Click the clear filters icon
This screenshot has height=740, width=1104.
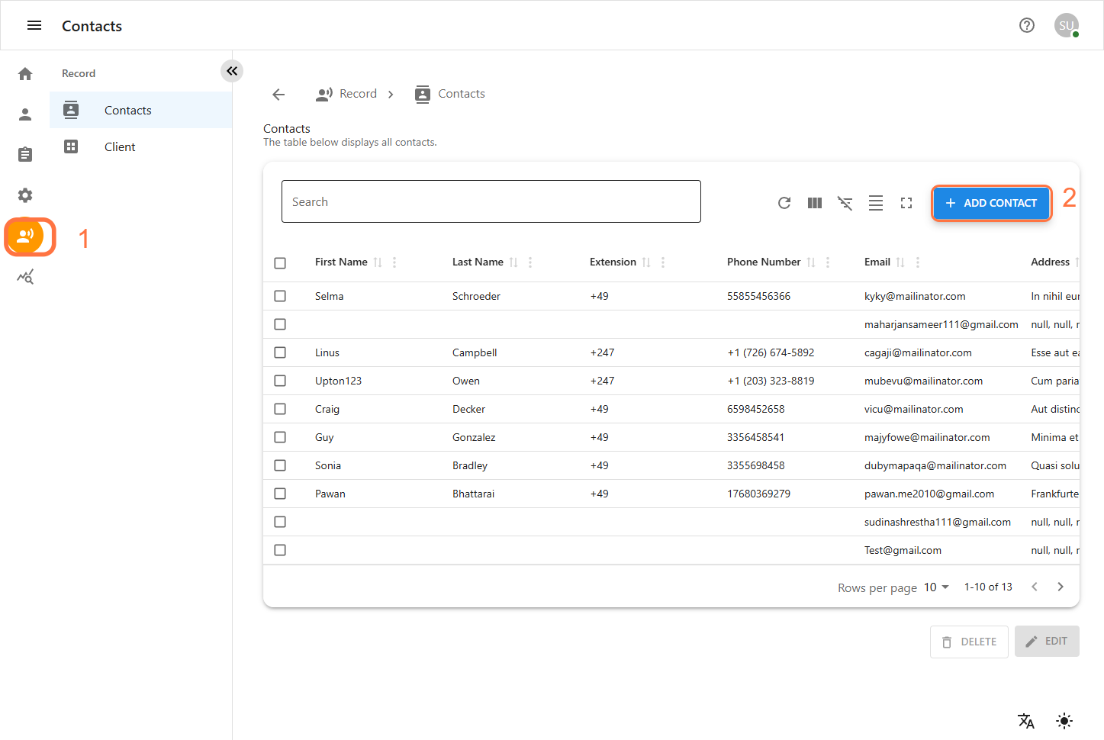pos(845,203)
